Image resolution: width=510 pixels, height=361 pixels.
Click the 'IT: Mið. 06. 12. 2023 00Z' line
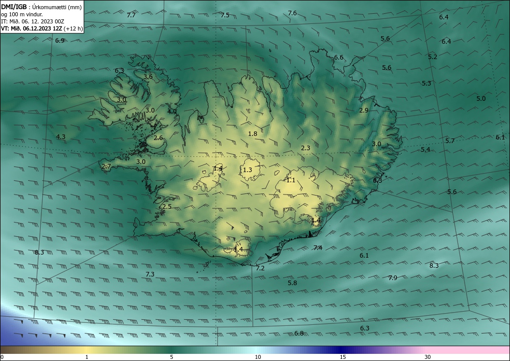[33, 21]
